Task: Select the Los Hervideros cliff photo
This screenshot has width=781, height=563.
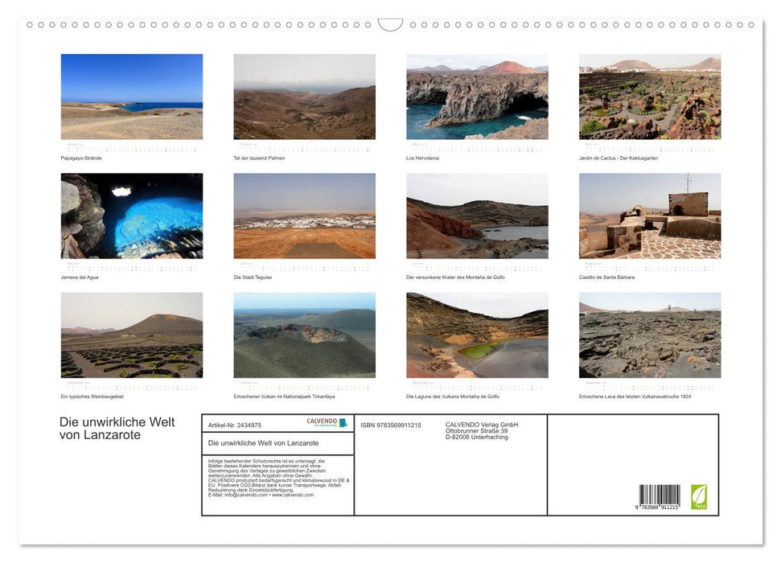Action: 477,97
